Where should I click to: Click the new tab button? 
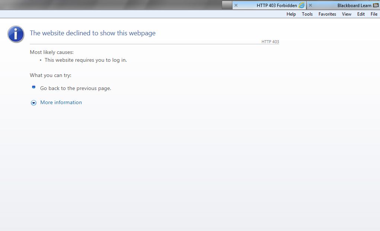coord(227,5)
